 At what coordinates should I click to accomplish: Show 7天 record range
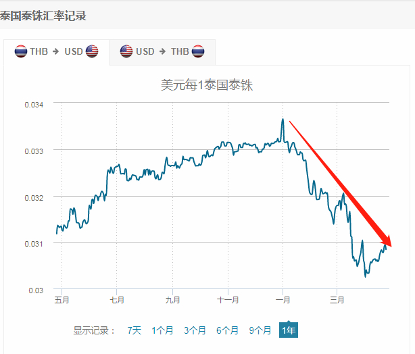click(x=135, y=330)
